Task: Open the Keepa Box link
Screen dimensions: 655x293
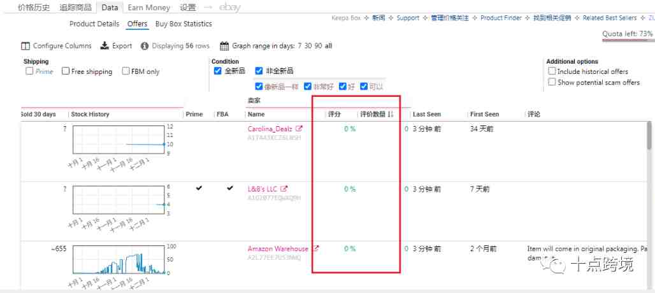Action: coord(347,18)
